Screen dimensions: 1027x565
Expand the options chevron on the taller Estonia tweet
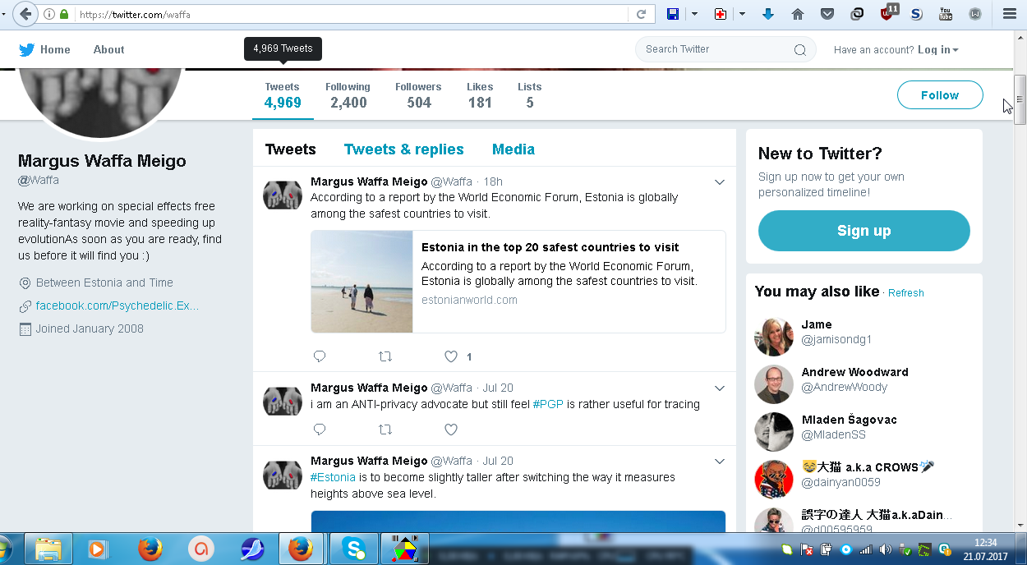720,462
